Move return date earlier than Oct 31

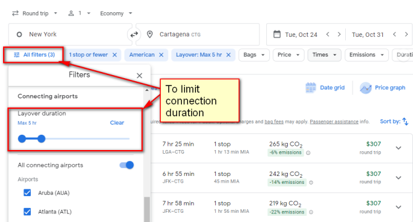coord(395,34)
